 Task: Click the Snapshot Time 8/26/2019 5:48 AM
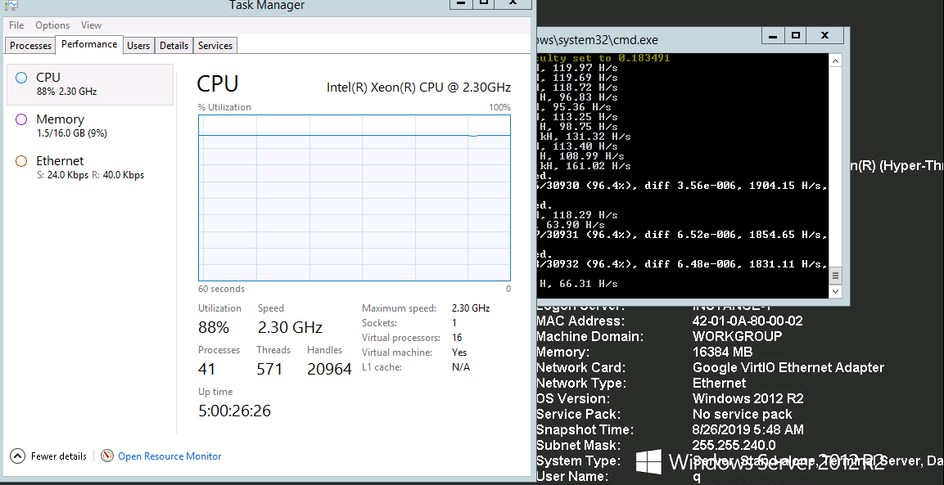[x=748, y=429]
